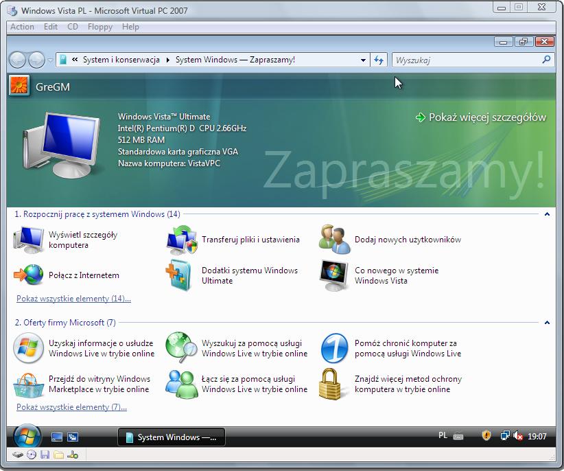Click Virtual PC floppy disk status icon
The width and height of the screenshot is (564, 471).
(x=45, y=455)
